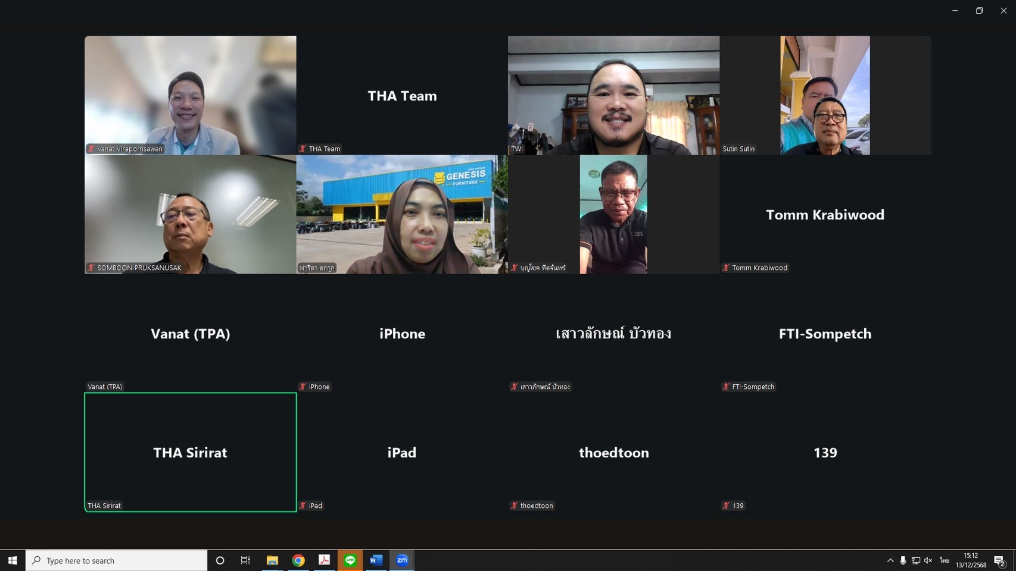
Task: Click the Tomm Krabiwood participant tile
Action: pyautogui.click(x=825, y=214)
